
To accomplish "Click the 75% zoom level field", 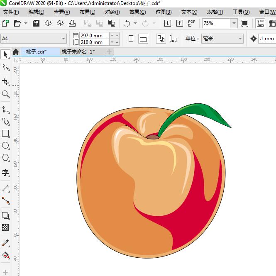I will tap(216, 23).
